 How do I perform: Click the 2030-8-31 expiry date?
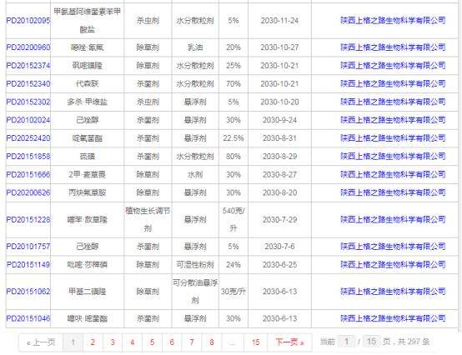tap(279, 138)
